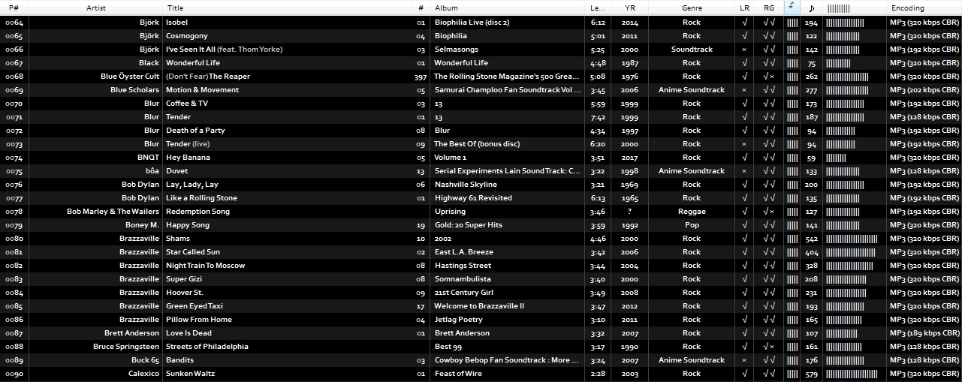Select the Hey Banana track
Screen dimensions: 962x382
click(x=188, y=158)
